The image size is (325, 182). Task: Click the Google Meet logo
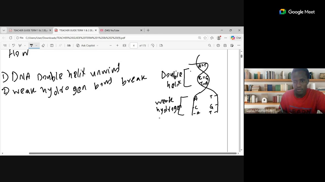(x=297, y=12)
